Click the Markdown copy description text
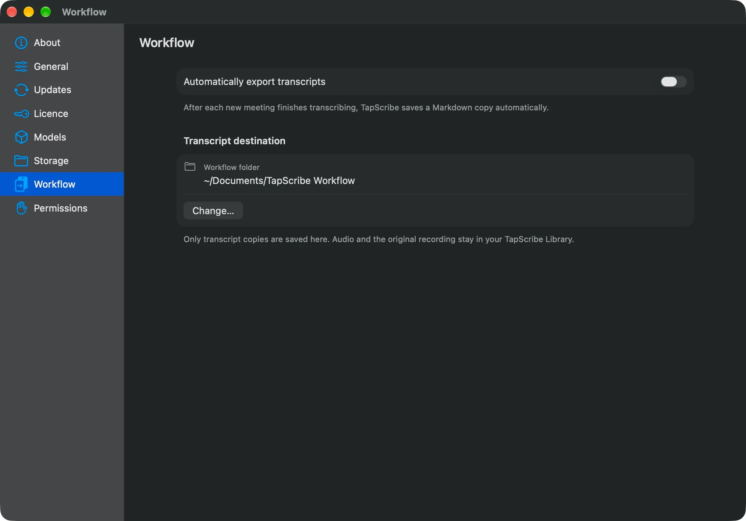 coord(366,107)
